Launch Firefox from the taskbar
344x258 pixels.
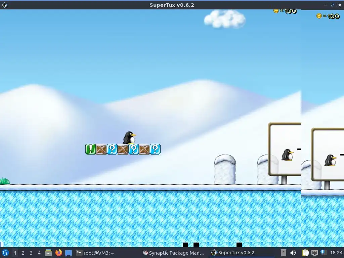pos(58,253)
